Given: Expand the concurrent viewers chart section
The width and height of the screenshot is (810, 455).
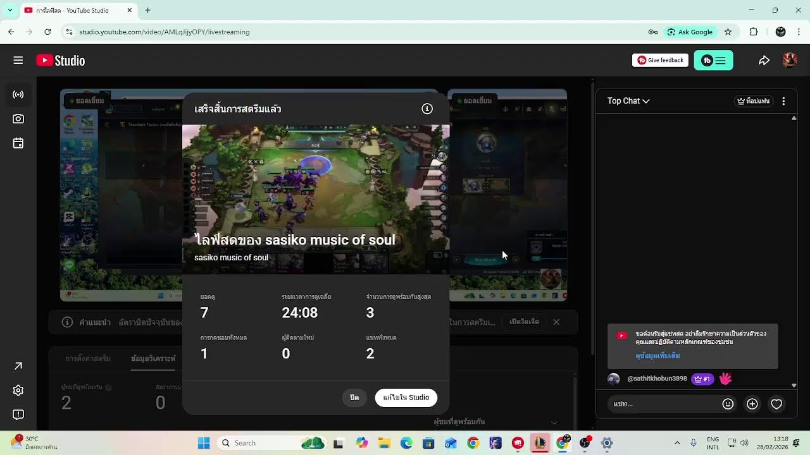Looking at the screenshot, I should click(554, 422).
